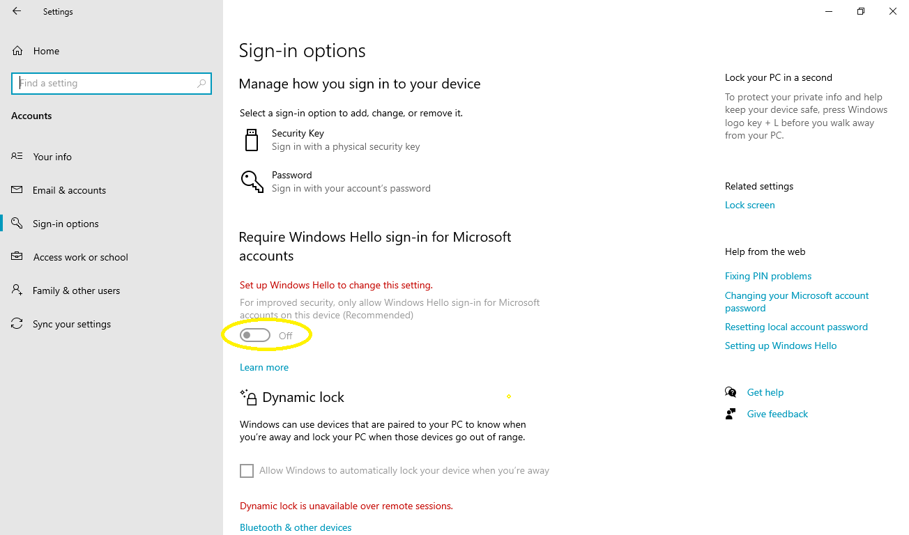Open Sync your settings page

coord(72,324)
